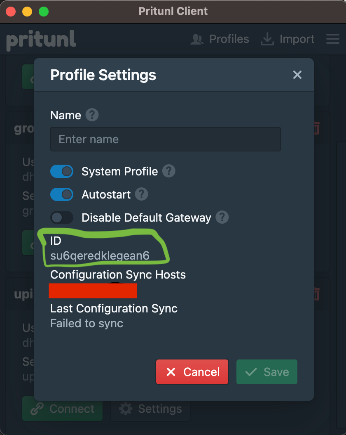Image resolution: width=346 pixels, height=435 pixels.
Task: Select the profile ID text su6qeredklegean6
Action: pos(100,255)
